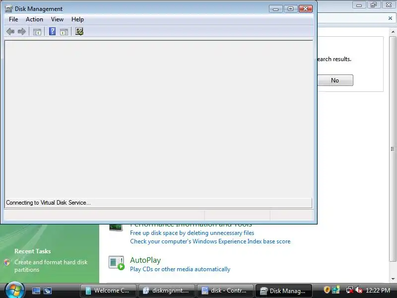Open the Help menu

[x=77, y=19]
